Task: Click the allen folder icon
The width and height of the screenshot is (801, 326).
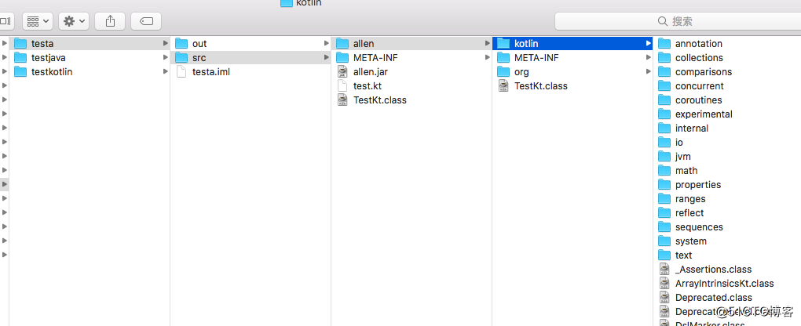Action: (342, 43)
